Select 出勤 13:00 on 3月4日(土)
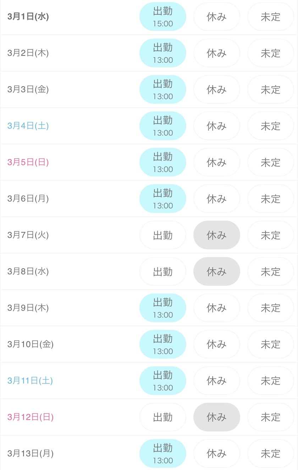This screenshot has height=470, width=298. pos(163,126)
